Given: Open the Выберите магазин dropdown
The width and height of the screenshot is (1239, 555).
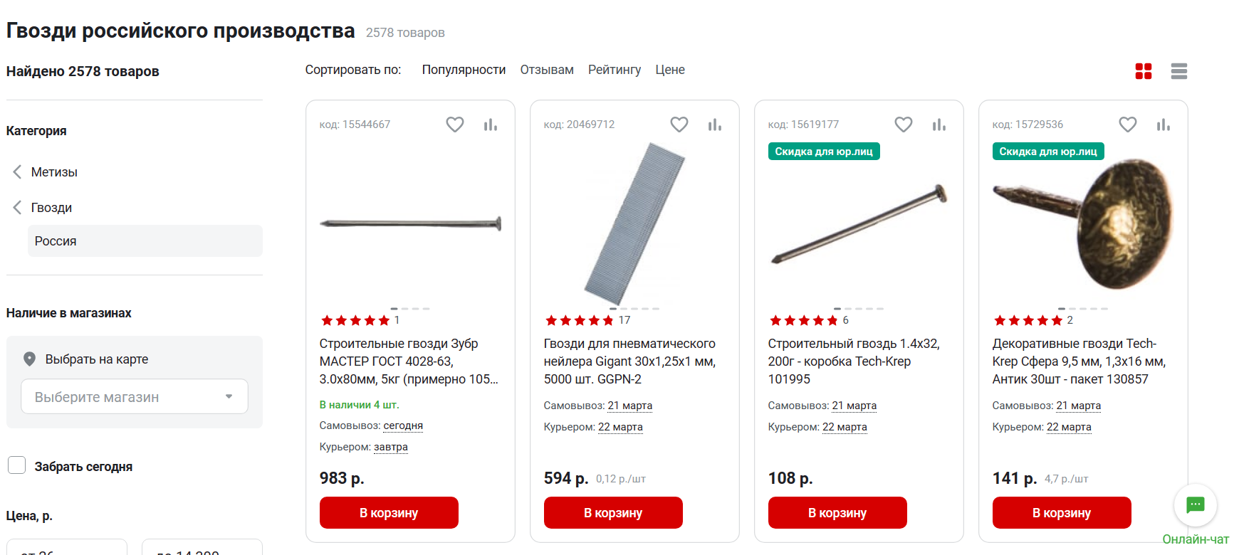Looking at the screenshot, I should coord(135,396).
